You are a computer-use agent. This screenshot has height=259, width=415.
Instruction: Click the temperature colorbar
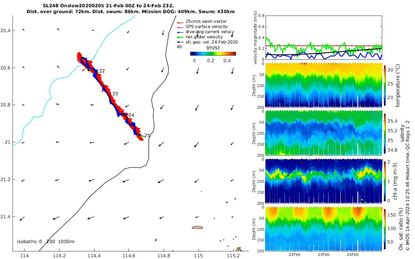(385, 85)
